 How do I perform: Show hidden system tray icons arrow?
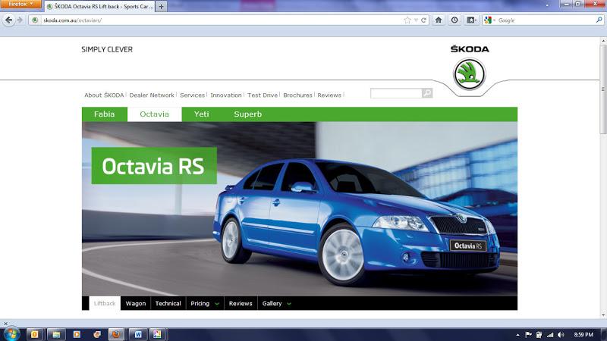tap(517, 335)
